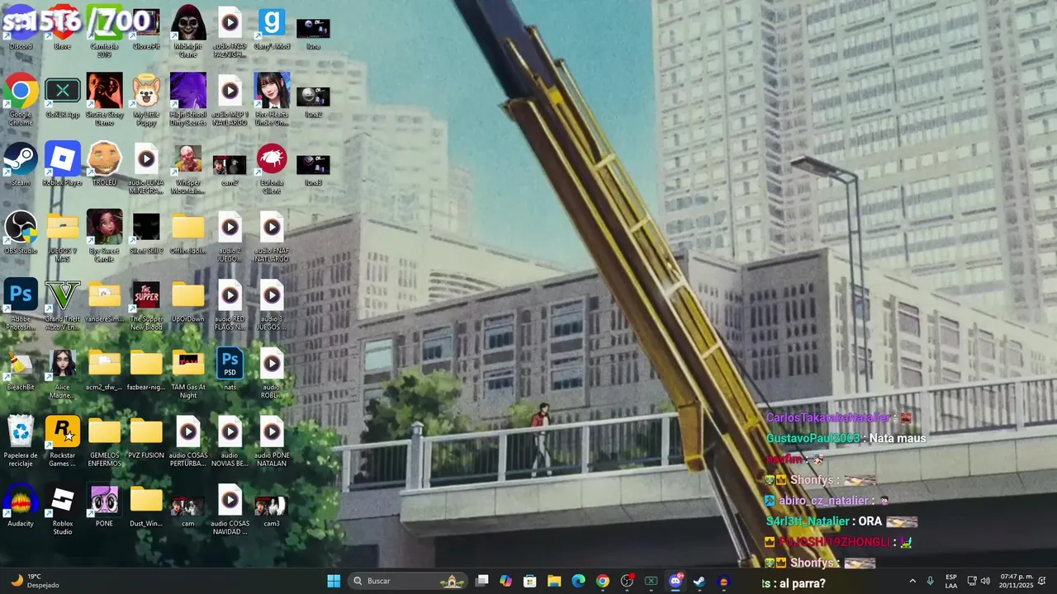Viewport: 1057px width, 594px height.
Task: Select Five Hearts Under One shortcut
Action: click(x=272, y=100)
